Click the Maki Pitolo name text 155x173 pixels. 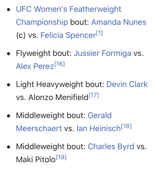pos(36,159)
